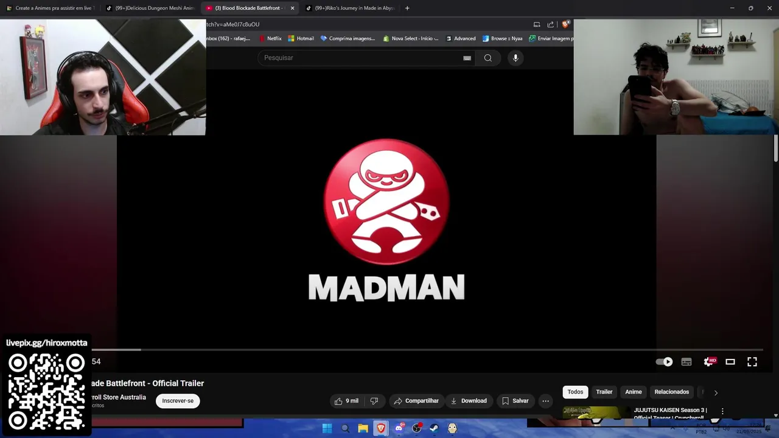Click the thumbs-down dislike icon

point(374,401)
